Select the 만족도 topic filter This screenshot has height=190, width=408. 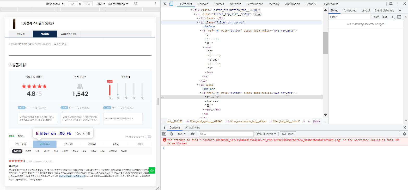(28, 151)
